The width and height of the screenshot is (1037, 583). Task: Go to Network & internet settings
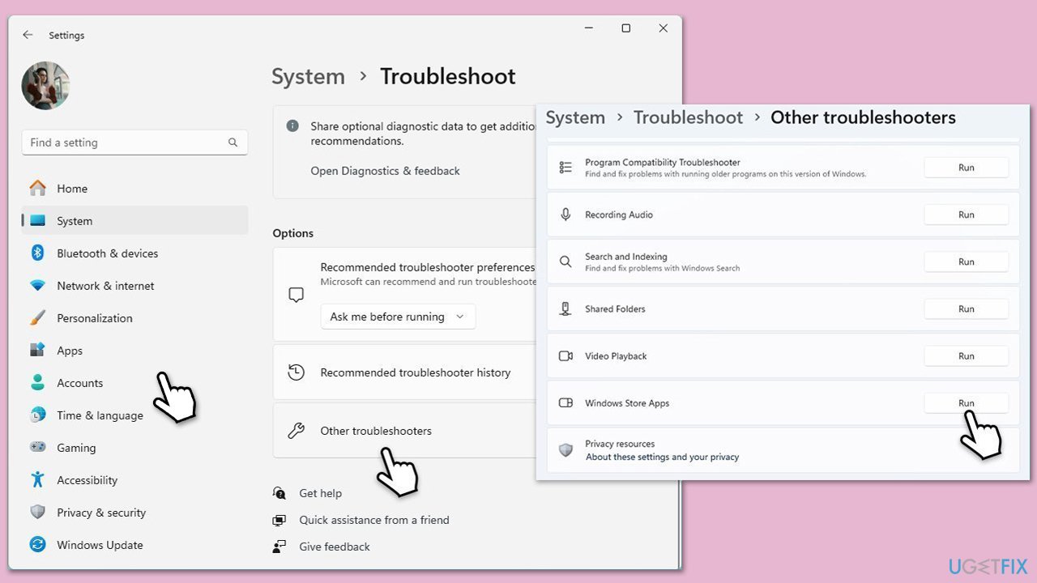point(134,286)
